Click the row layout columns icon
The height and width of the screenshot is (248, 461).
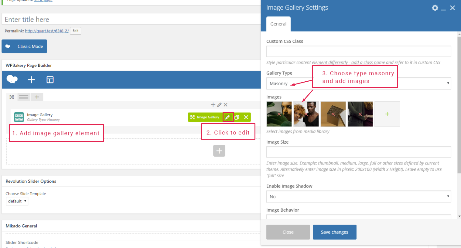tap(24, 97)
